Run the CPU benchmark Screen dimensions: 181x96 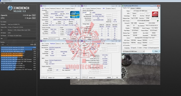(x=34, y=18)
